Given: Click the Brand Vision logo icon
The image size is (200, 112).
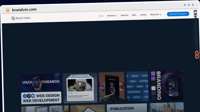Looking at the screenshot, I should [13, 18].
